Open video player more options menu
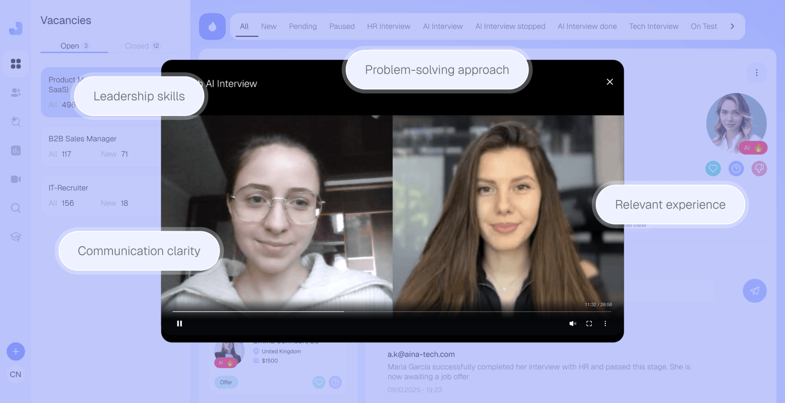This screenshot has width=785, height=403. pos(605,323)
